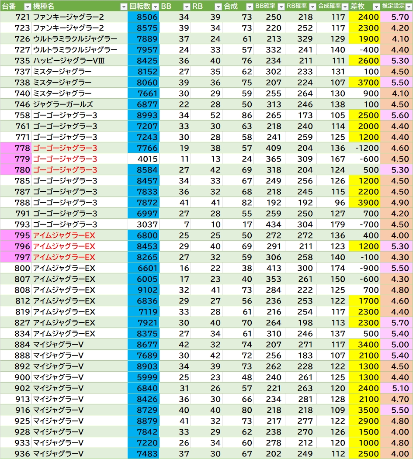Select 回転数 value 3037 in row 793
Screen dimensions: 413x459
(x=143, y=224)
